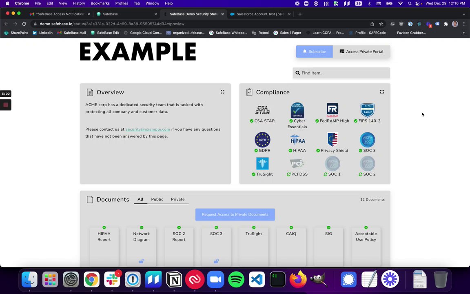Go back to the previous page
The image size is (470, 294).
pos(6,24)
